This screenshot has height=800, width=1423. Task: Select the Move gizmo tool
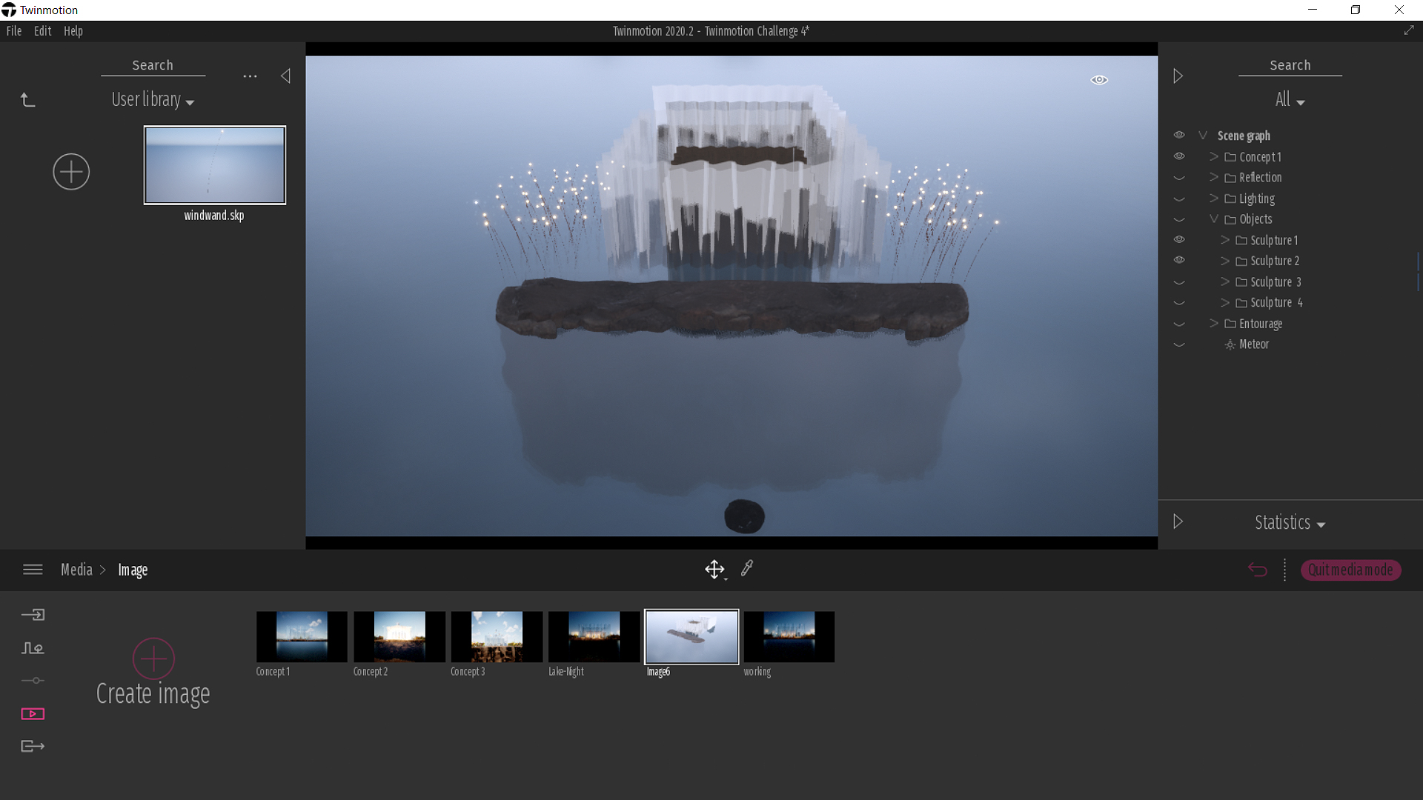coord(714,569)
